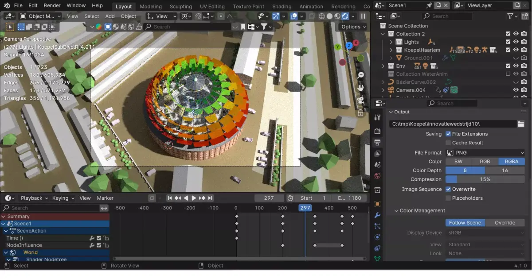Select the BW color mode
This screenshot has width=532, height=279.
[x=458, y=162]
